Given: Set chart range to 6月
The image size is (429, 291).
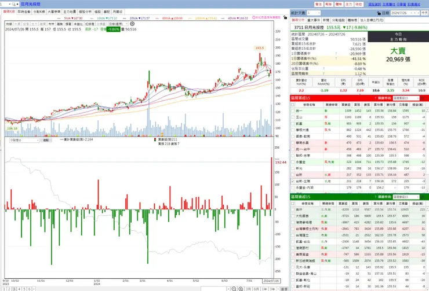Looking at the screenshot, I should tap(256, 289).
